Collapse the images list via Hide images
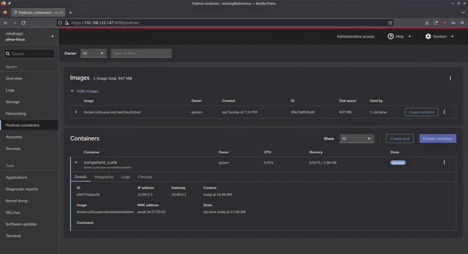 click(x=88, y=91)
